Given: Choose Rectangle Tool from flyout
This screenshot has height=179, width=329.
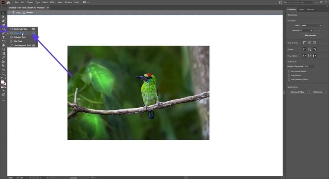Looking at the screenshot, I should pyautogui.click(x=23, y=29).
